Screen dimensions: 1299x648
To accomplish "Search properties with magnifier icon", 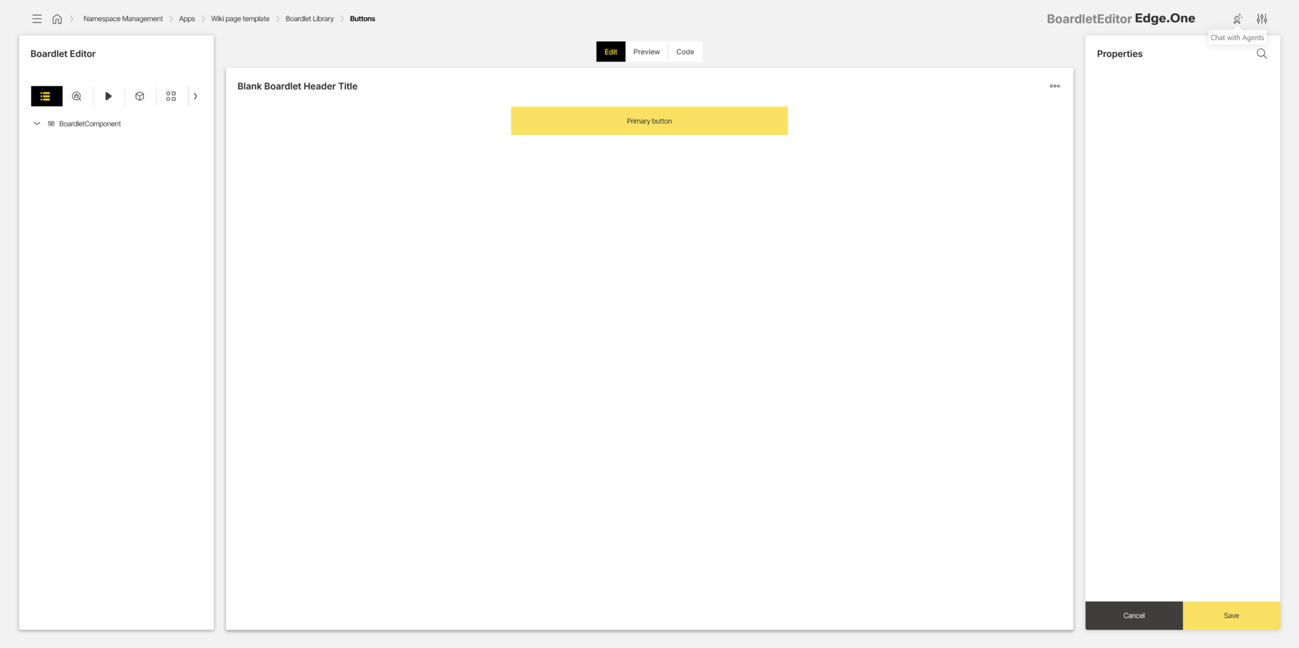I will click(1261, 54).
